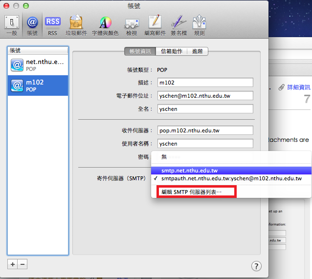Open the 規則 rules preferences
This screenshot has height=279, width=312.
pyautogui.click(x=199, y=25)
